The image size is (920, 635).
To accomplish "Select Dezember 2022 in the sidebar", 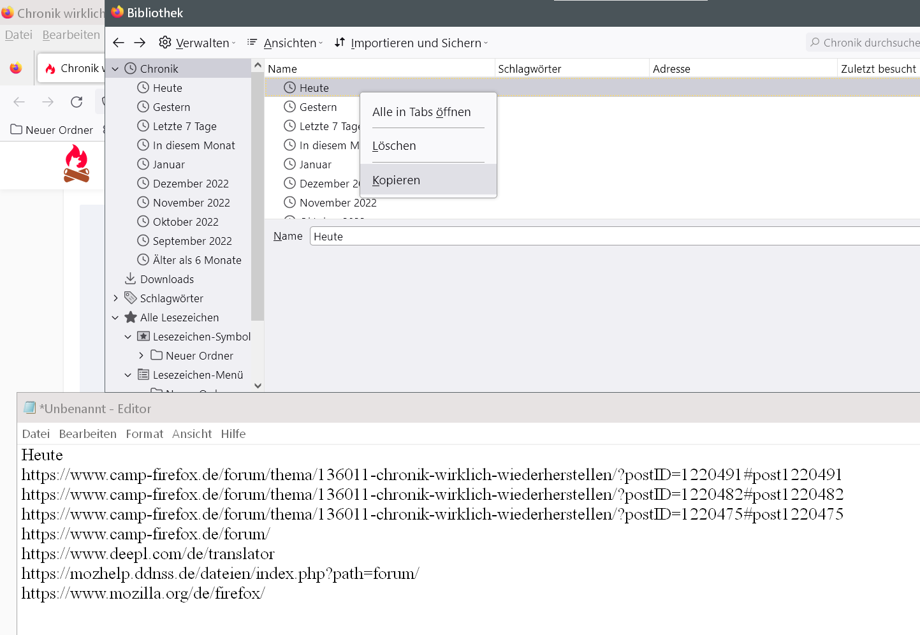I will [191, 184].
